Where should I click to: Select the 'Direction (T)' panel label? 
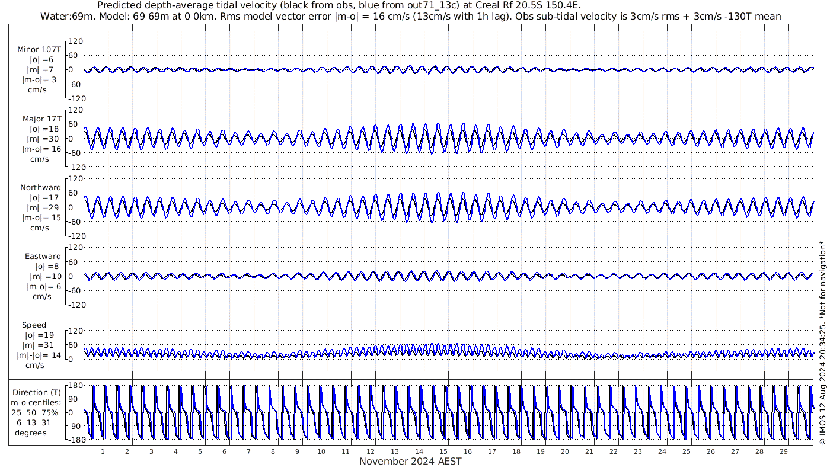[37, 392]
